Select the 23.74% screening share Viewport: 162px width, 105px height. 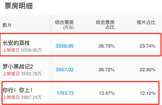click(147, 46)
